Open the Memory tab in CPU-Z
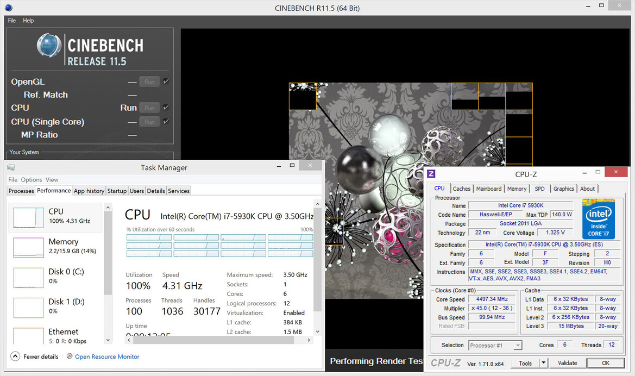Screen dimensions: 635x376 [517, 189]
